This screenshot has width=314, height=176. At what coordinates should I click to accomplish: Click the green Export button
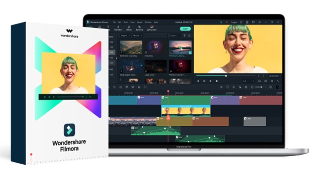coord(185,29)
